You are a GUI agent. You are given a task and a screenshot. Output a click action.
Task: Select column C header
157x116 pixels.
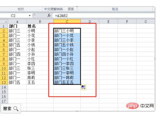pos(67,22)
